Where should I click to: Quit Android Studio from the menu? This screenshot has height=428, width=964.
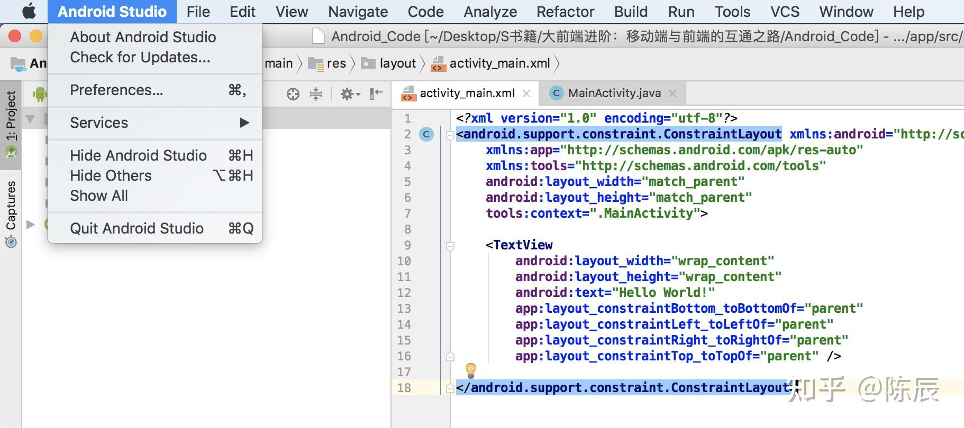(155, 228)
